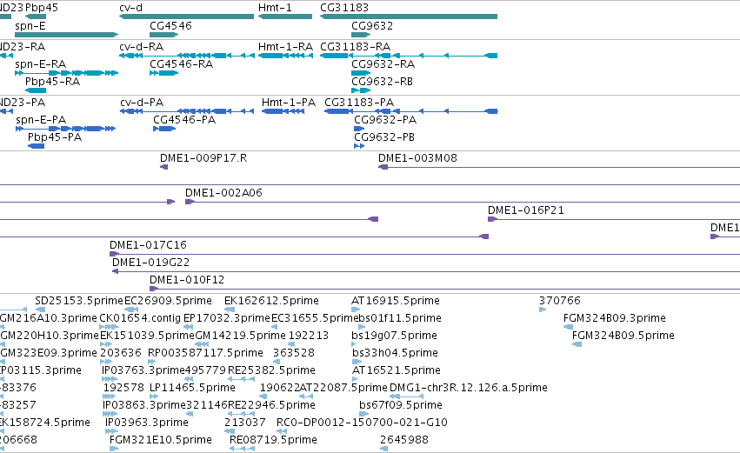
Task: Select the FGM324B09.5prime EST label
Action: pyautogui.click(x=623, y=336)
